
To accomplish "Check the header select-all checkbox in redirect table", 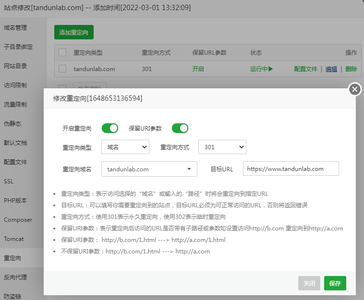I will click(x=62, y=52).
